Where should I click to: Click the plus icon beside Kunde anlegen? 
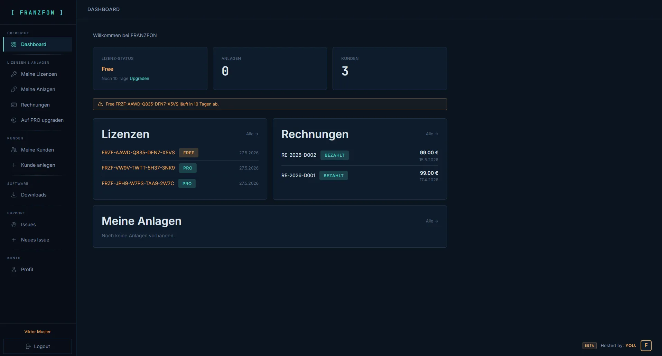pyautogui.click(x=14, y=165)
